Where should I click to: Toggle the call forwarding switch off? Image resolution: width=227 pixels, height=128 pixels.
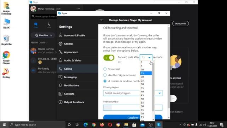click(109, 58)
